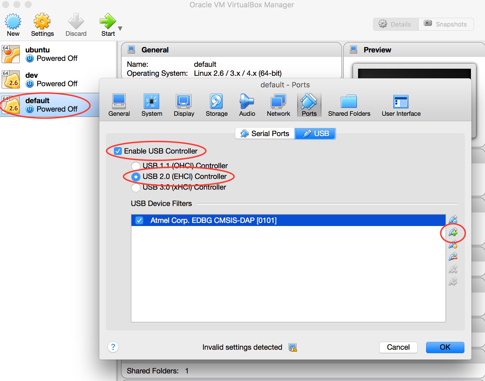
Task: Open the Storage settings page
Action: click(216, 104)
